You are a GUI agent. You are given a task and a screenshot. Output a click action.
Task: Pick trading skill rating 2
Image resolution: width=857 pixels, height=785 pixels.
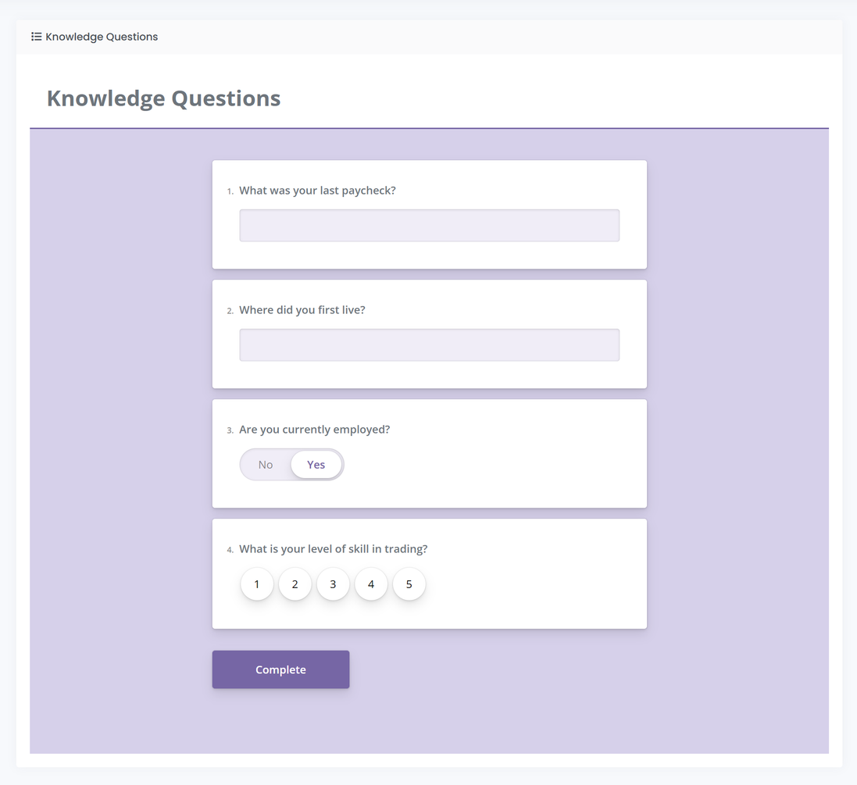tap(295, 584)
